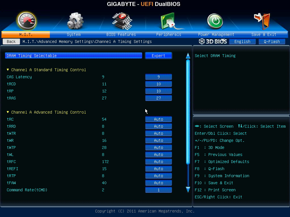The height and width of the screenshot is (217, 290).
Task: Select the tRFC label
Action: (11, 162)
